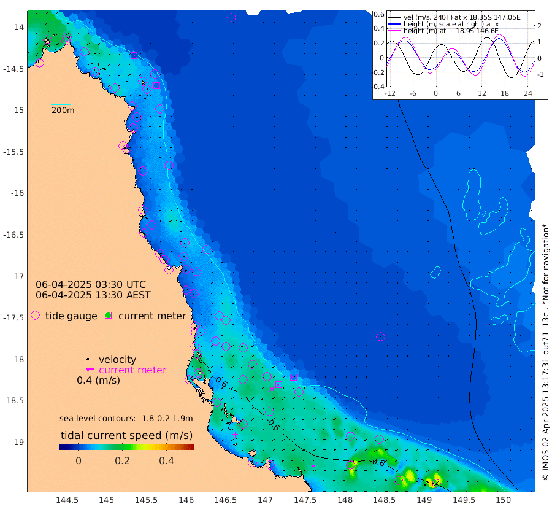Screen dimensions: 552x512
Task: Click the longitude axis label '147'
Action: (265, 500)
